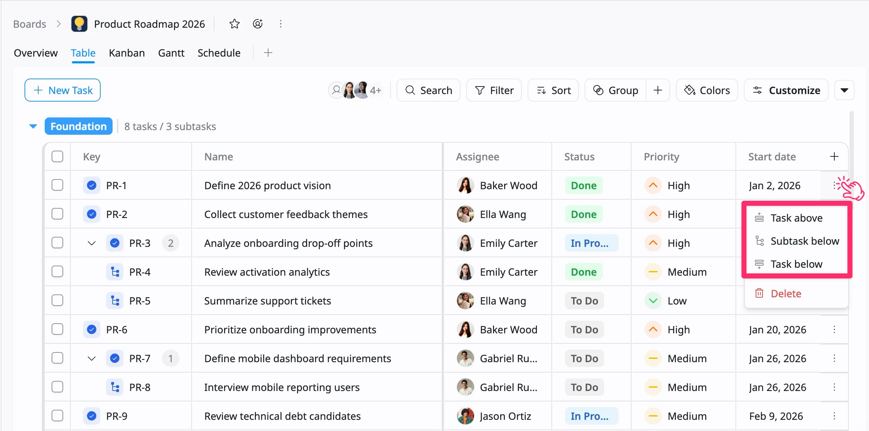Add another grouping with plus button
The width and height of the screenshot is (869, 431).
pos(658,90)
